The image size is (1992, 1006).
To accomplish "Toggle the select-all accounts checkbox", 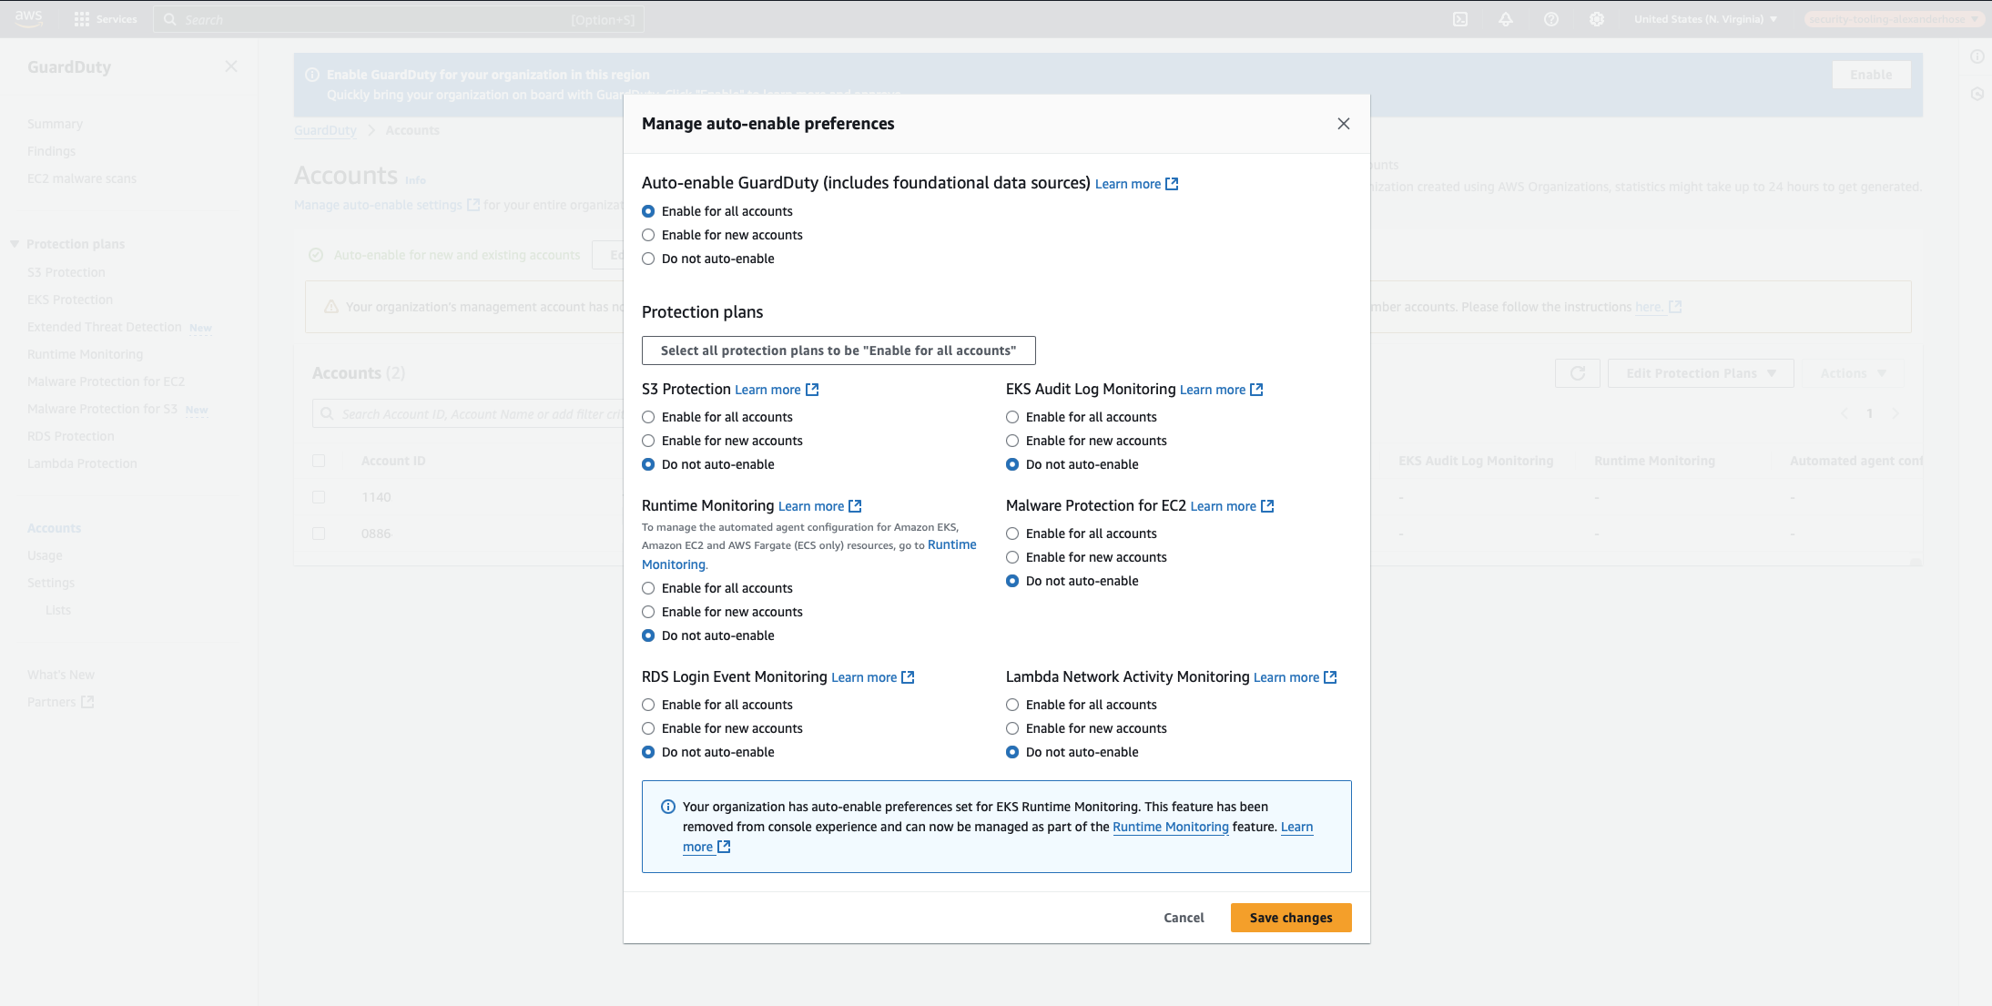I will [x=319, y=461].
